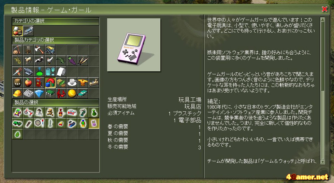Choose the newspaper product category
The image size is (334, 183).
[28, 93]
